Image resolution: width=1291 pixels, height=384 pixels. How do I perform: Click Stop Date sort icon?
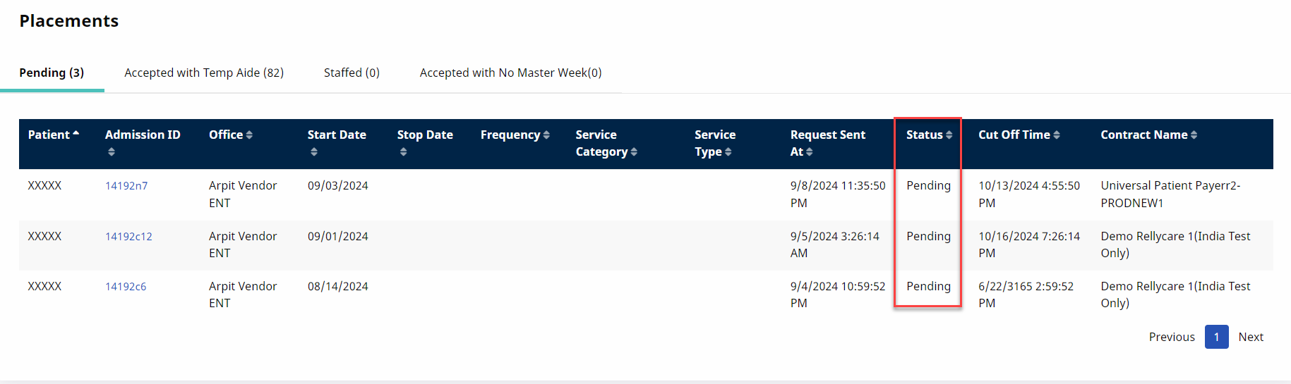coord(403,152)
